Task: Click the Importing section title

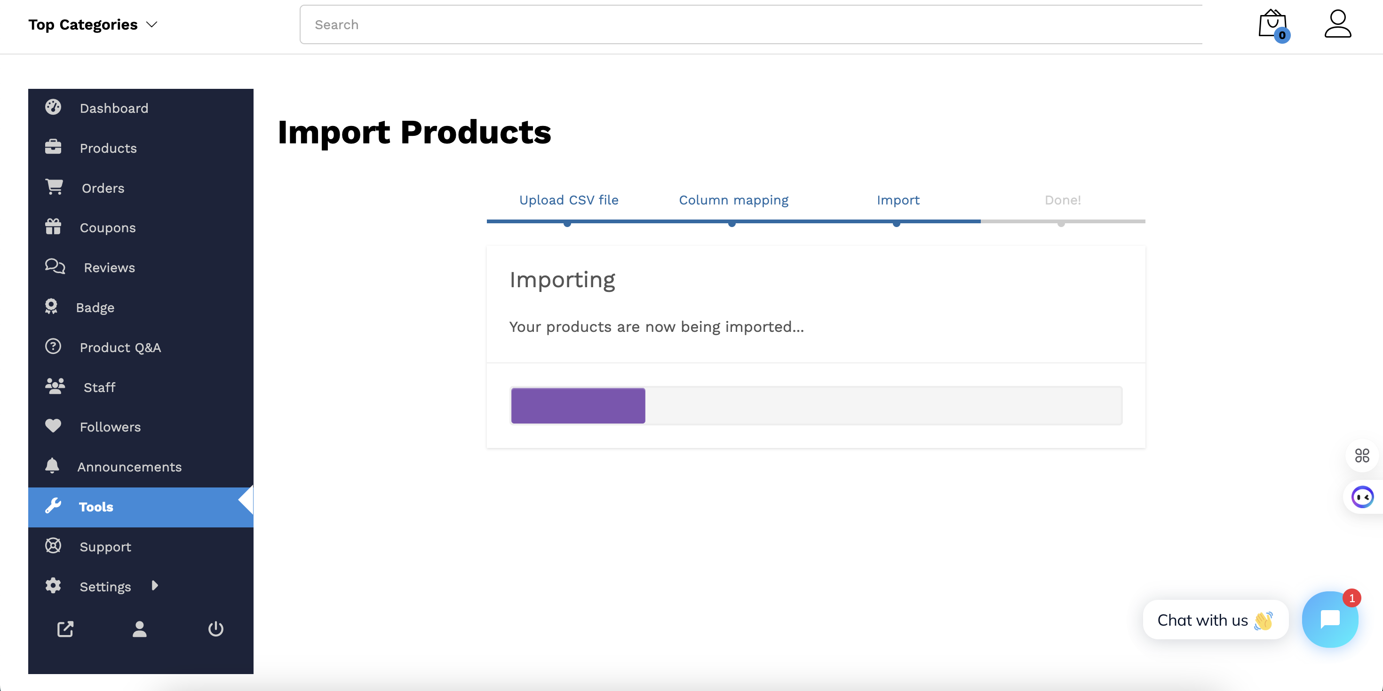Action: coord(562,281)
